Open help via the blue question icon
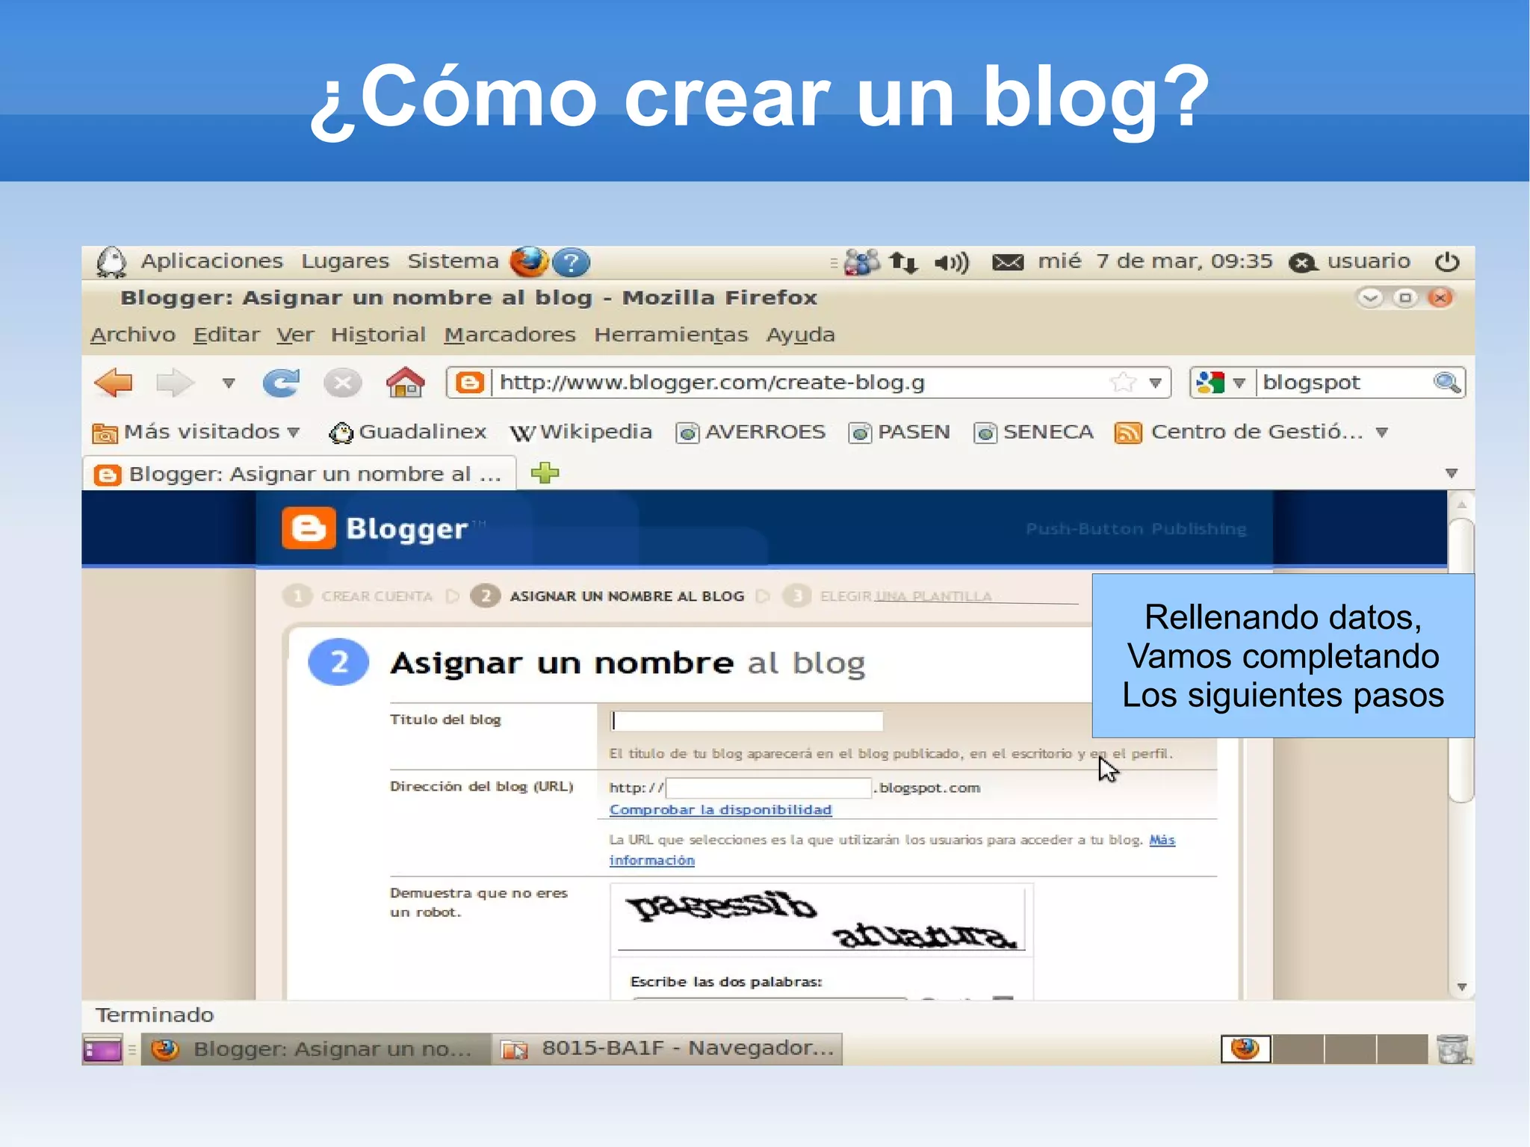The height and width of the screenshot is (1147, 1530). (x=572, y=262)
